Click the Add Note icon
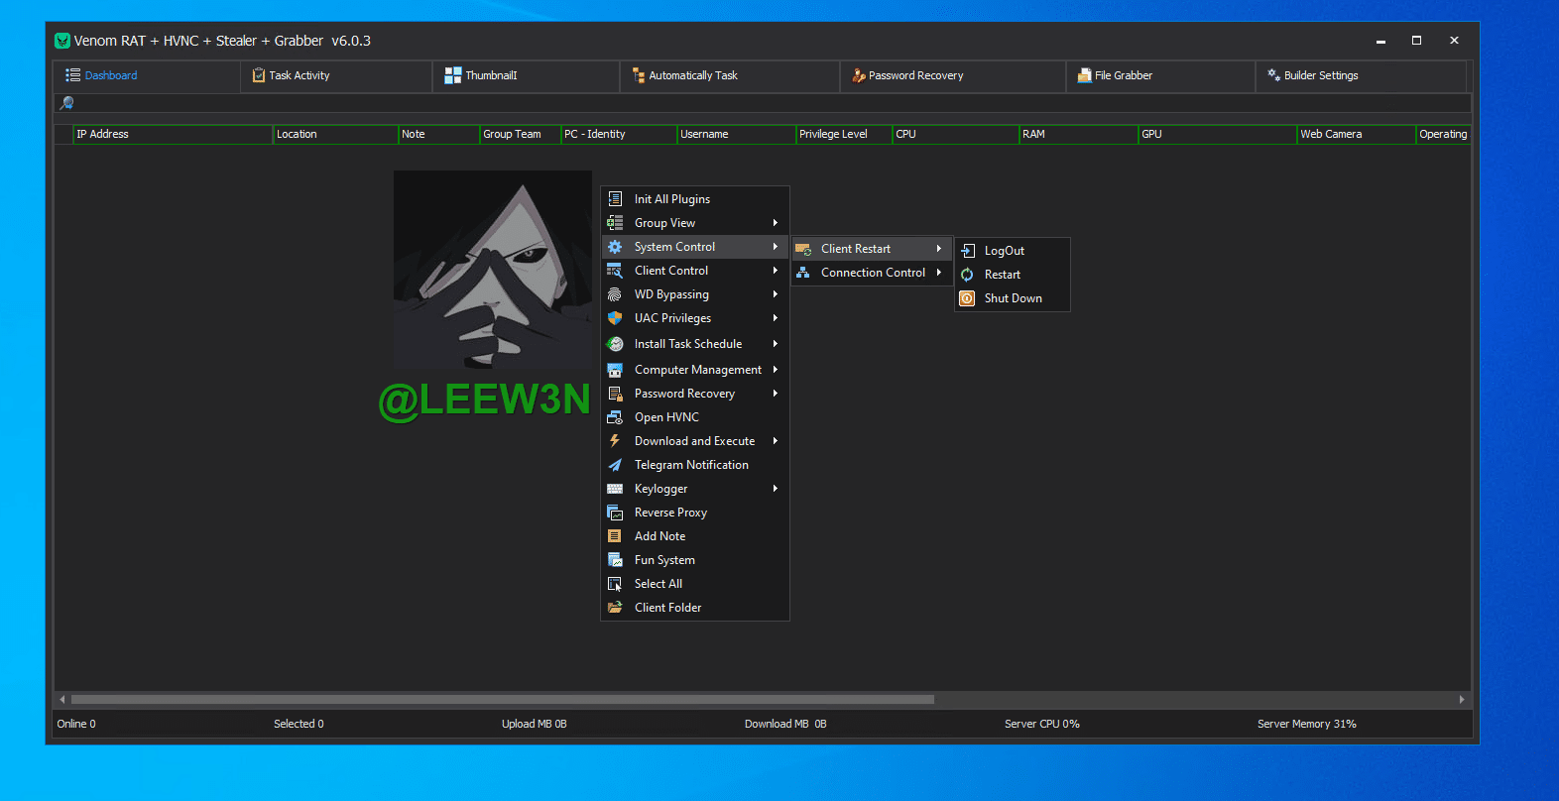The image size is (1559, 801). (x=615, y=536)
